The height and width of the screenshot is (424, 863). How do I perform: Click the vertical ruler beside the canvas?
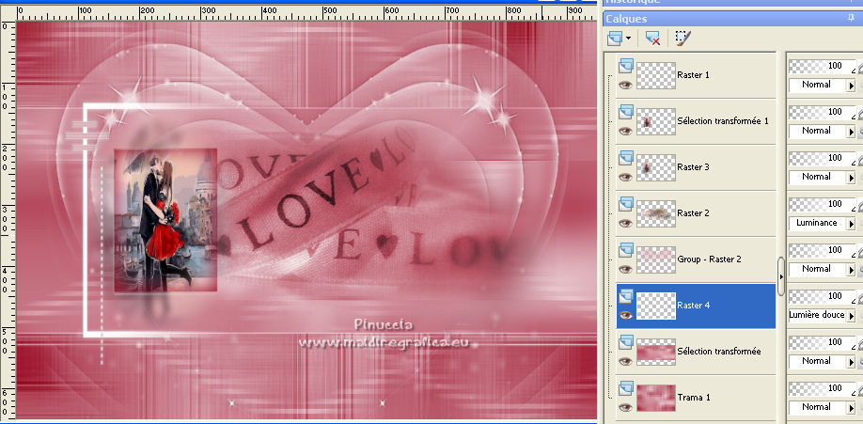pyautogui.click(x=8, y=220)
